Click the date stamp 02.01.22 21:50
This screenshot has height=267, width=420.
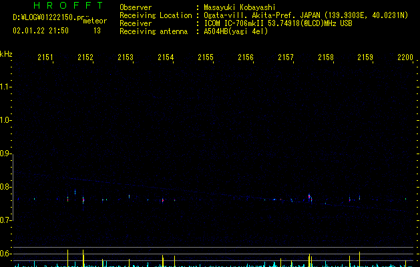pyautogui.click(x=41, y=31)
